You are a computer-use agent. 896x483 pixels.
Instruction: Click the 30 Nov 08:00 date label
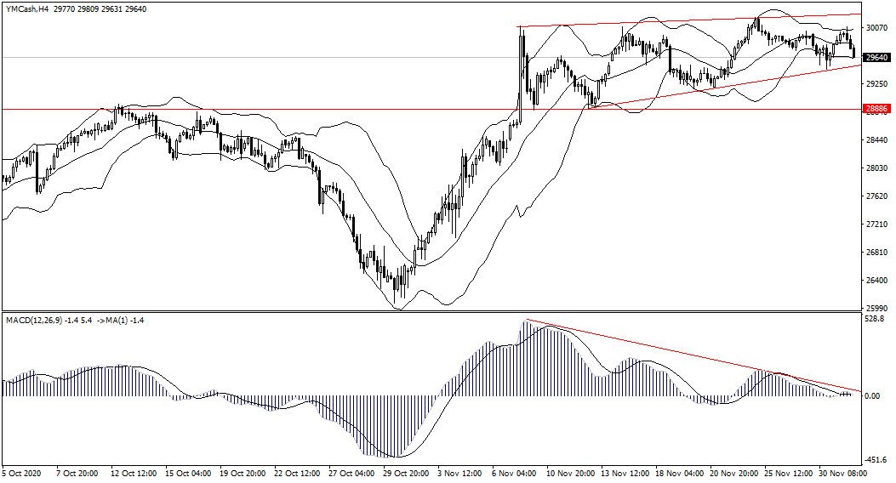click(x=844, y=474)
